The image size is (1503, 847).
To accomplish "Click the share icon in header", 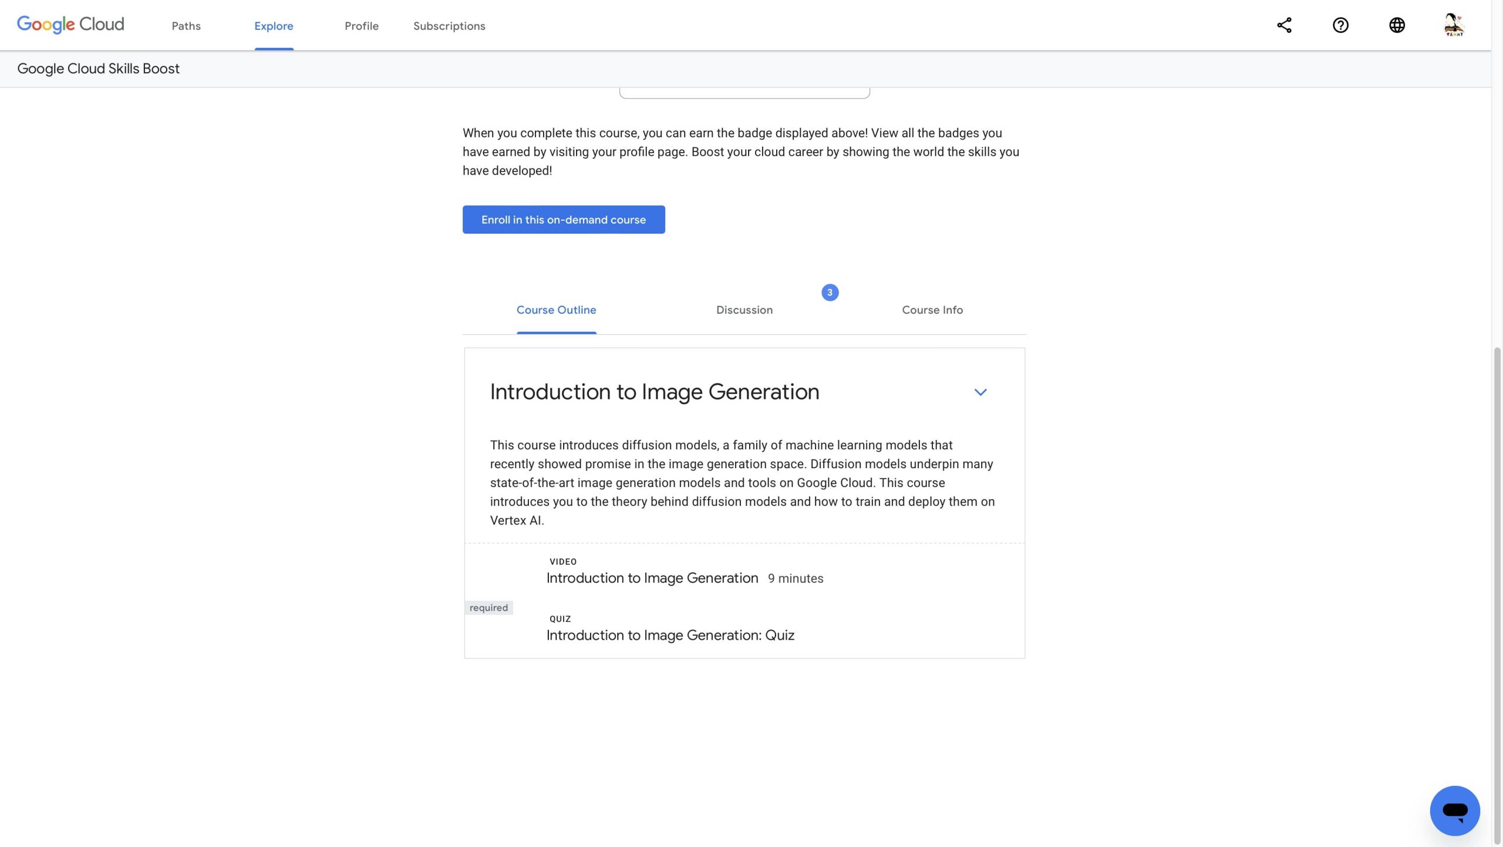I will click(1284, 25).
